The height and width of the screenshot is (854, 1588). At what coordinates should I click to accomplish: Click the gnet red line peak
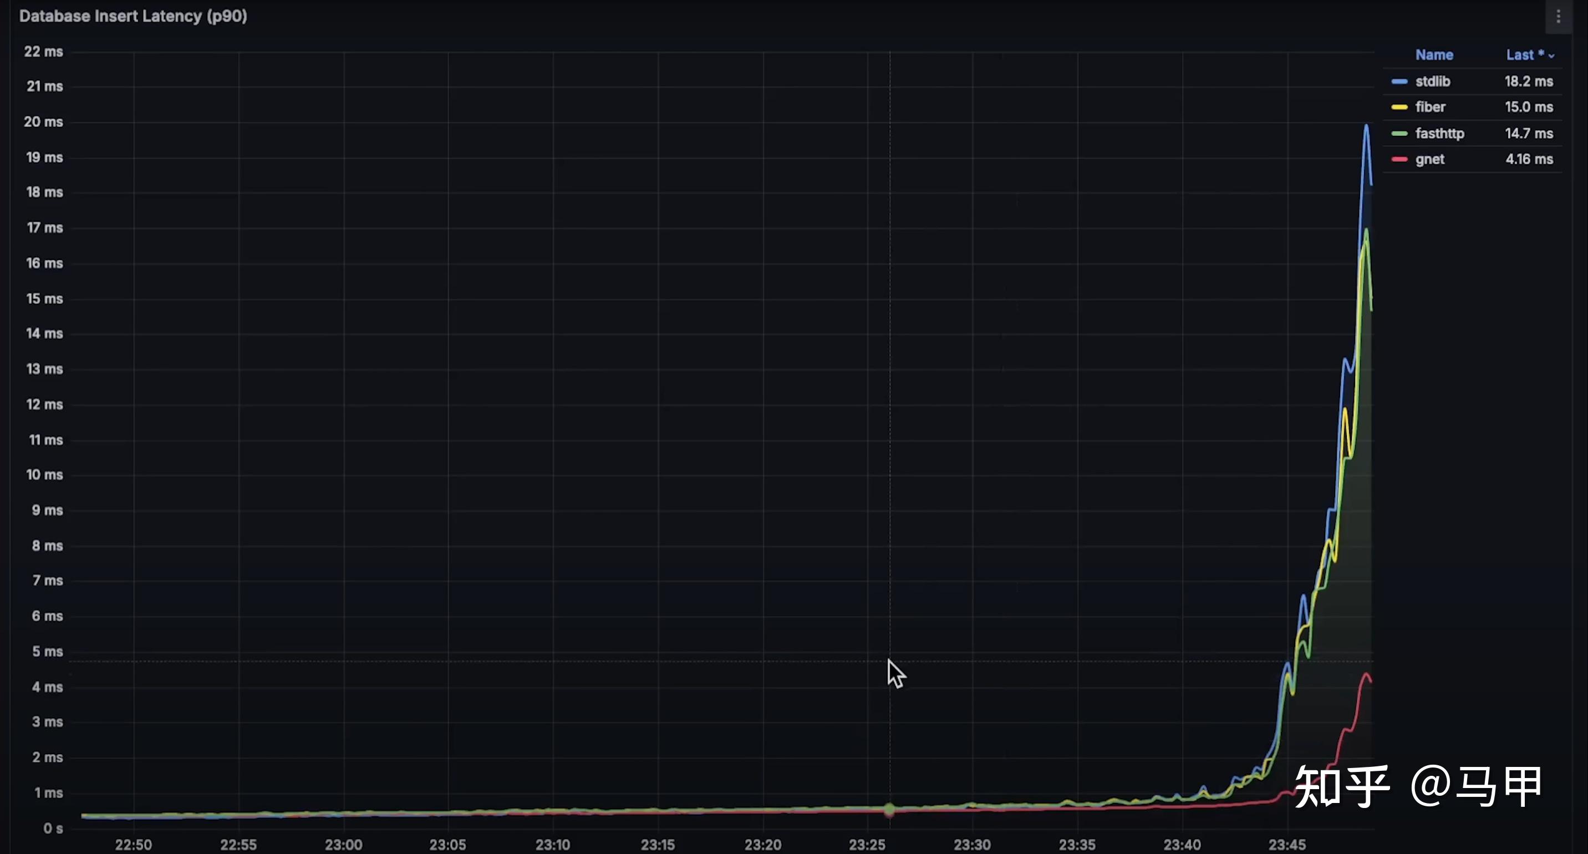click(x=1367, y=674)
